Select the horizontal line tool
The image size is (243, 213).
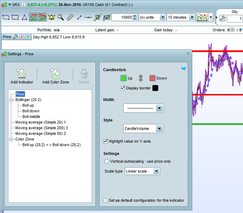(x=88, y=18)
